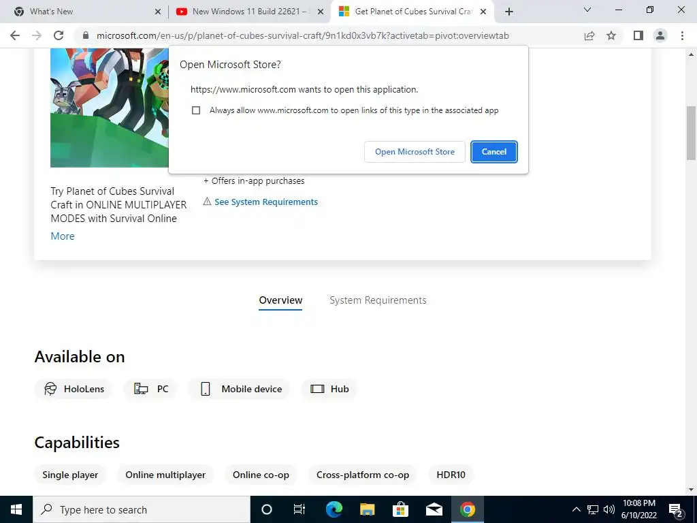Open the Chrome side panel

[638, 35]
